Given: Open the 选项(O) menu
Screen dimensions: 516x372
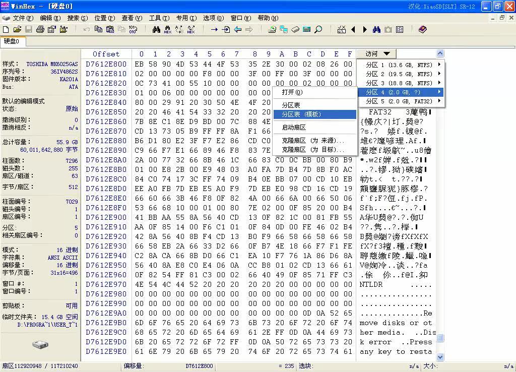Looking at the screenshot, I should [213, 18].
